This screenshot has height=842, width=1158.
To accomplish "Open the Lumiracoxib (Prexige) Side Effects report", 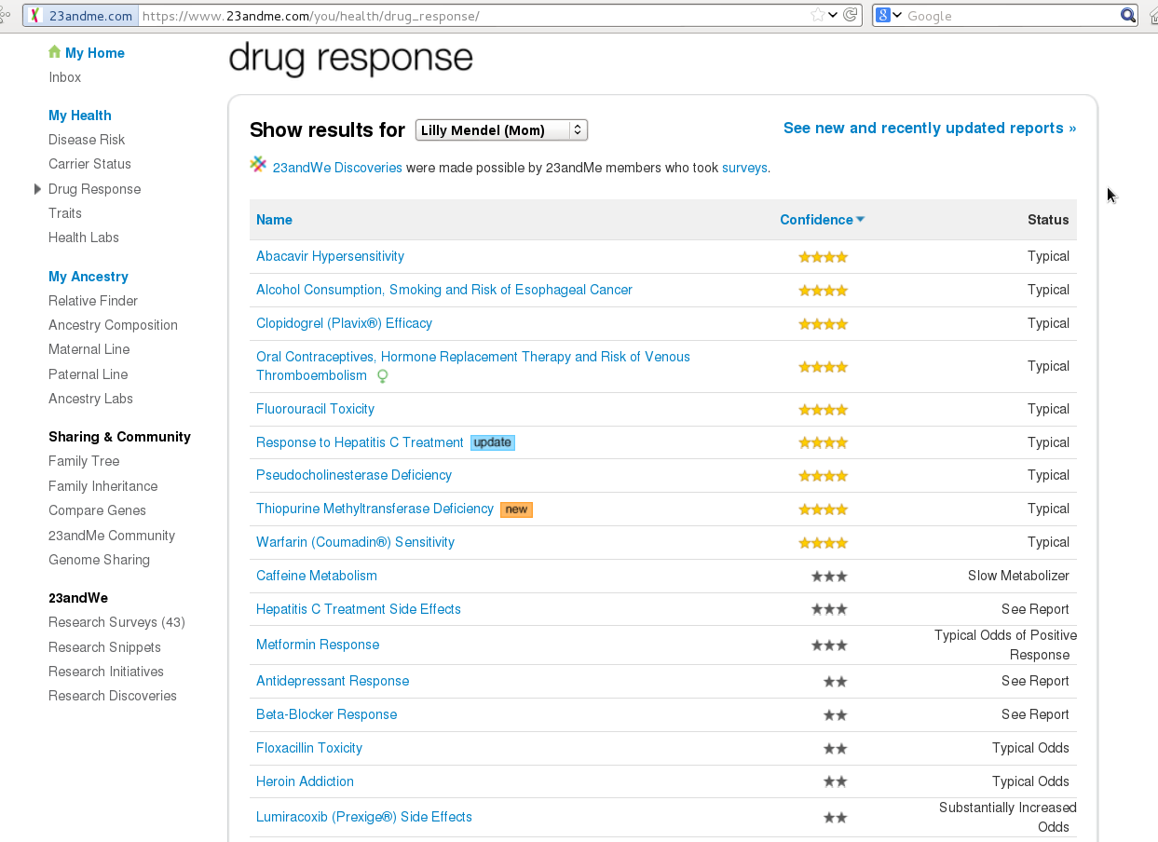I will (364, 817).
